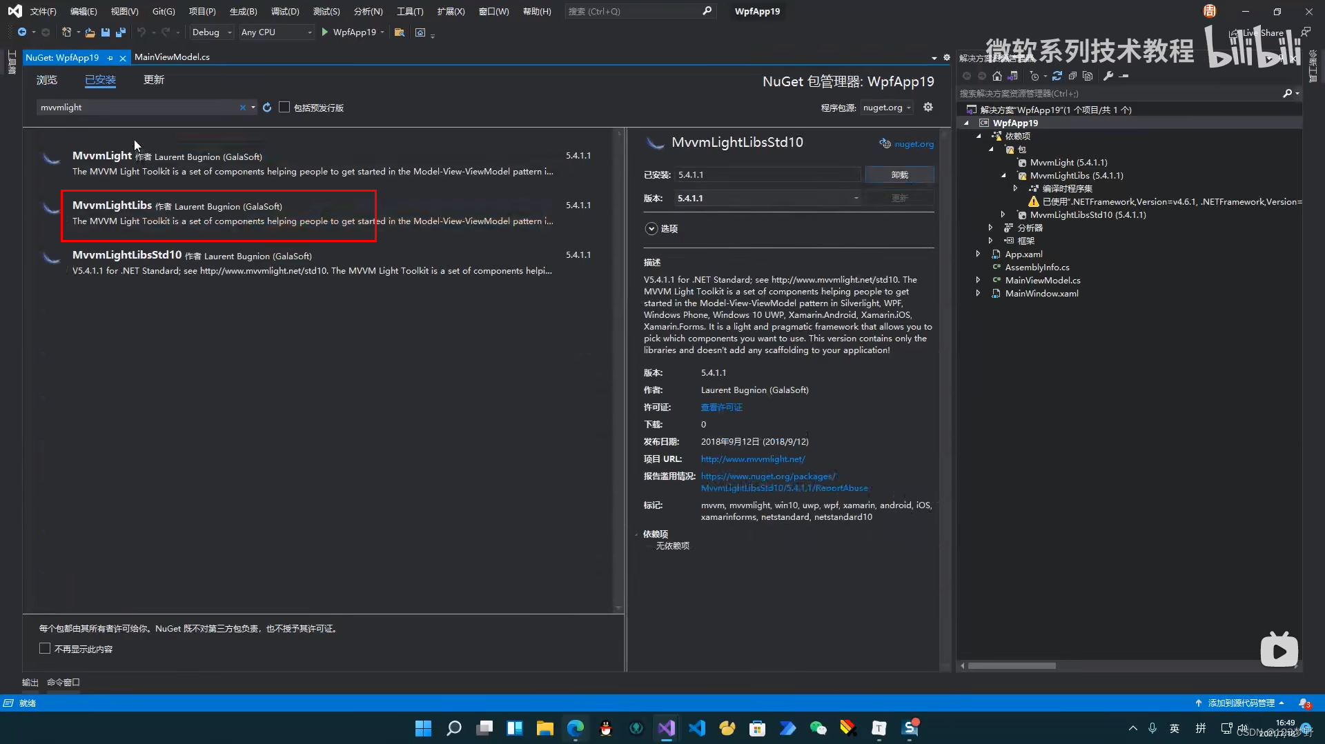Click the open file folder icon
Viewport: 1325px width, 744px height.
point(90,32)
